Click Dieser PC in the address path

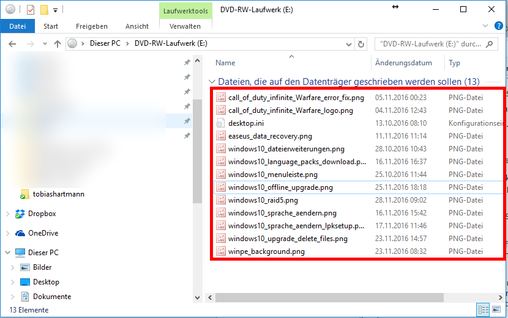point(105,43)
